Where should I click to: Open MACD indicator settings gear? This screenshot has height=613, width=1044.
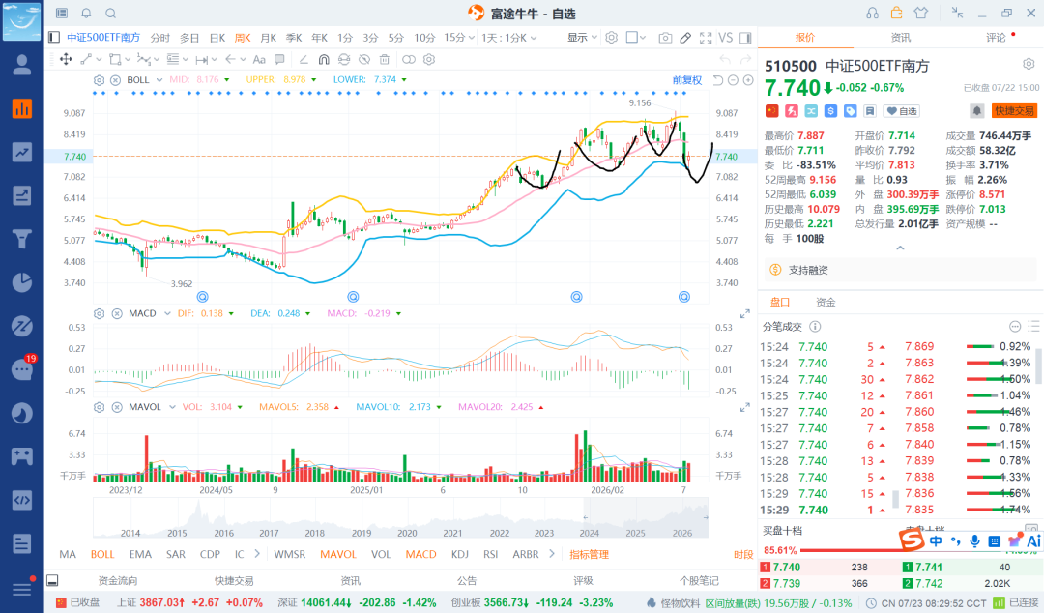[x=99, y=313]
